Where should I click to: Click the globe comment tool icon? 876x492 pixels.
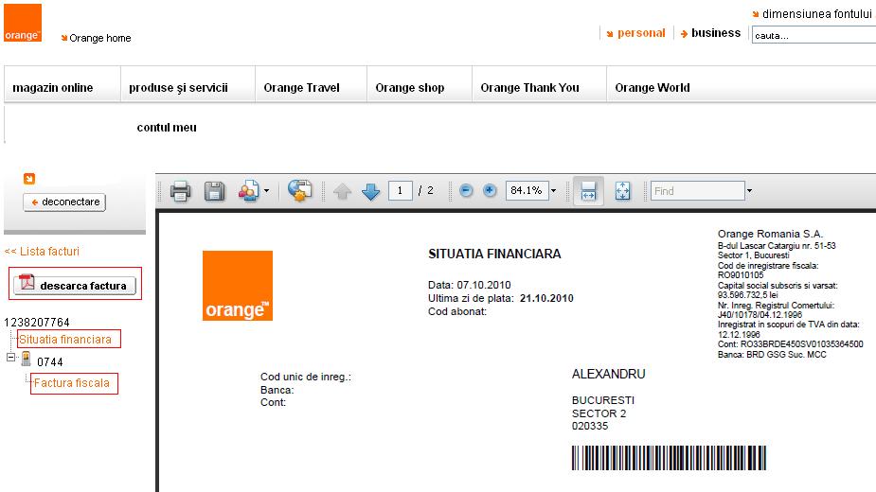pos(300,190)
